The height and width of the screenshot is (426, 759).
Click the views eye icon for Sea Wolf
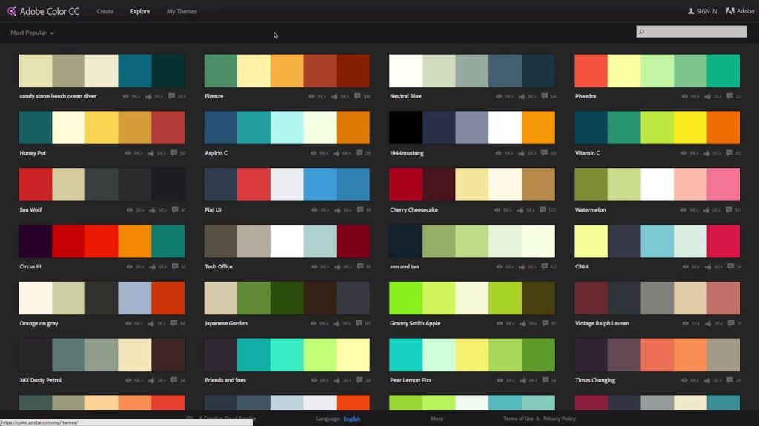[129, 210]
